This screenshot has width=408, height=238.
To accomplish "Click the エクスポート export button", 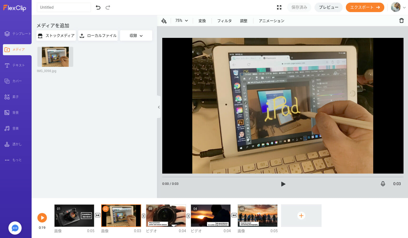I will click(x=365, y=7).
